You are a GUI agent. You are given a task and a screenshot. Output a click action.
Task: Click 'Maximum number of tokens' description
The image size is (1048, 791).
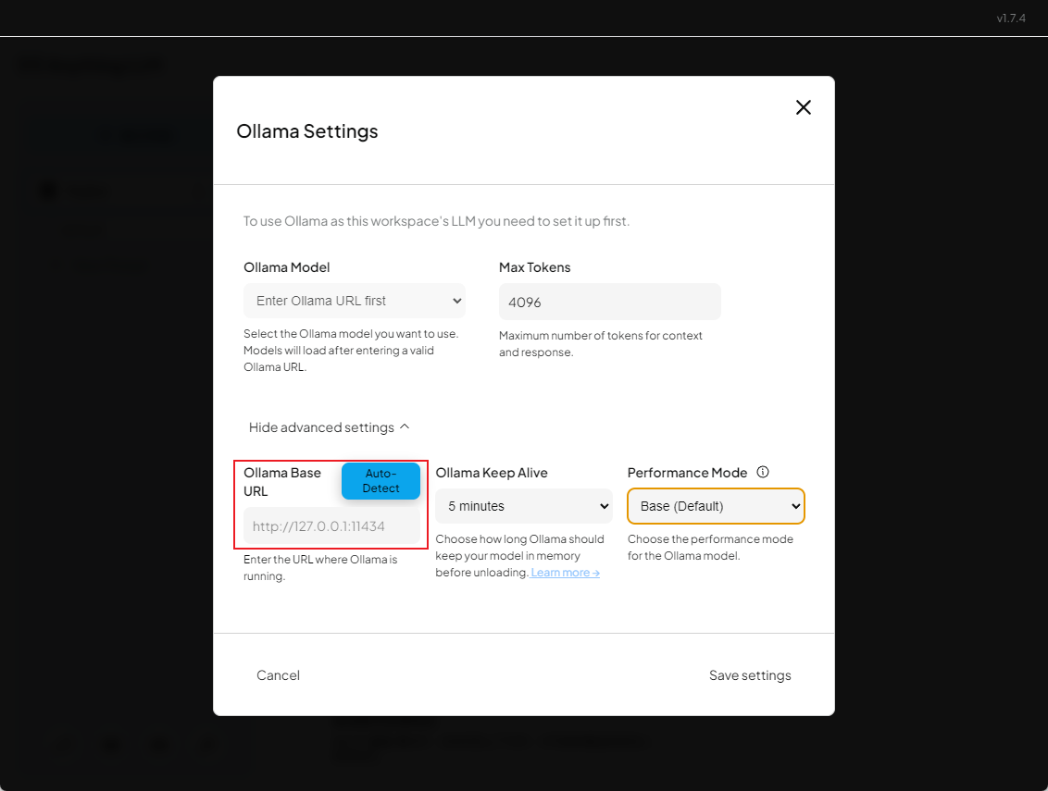[600, 344]
